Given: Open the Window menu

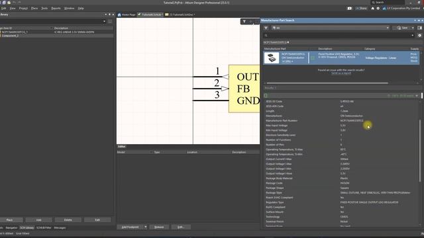Looking at the screenshot, I should pyautogui.click(x=69, y=9).
